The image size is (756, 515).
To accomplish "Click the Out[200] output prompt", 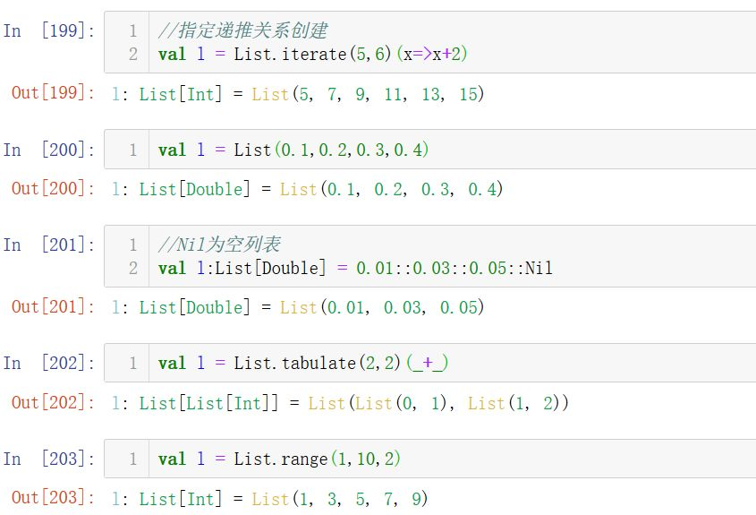I will [x=52, y=189].
